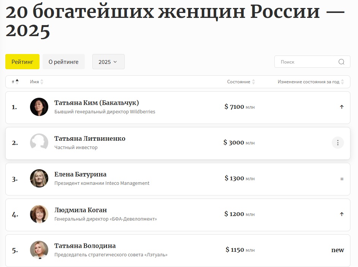
Task: Click Татьяна Ким's avatar photo
Action: (39, 107)
